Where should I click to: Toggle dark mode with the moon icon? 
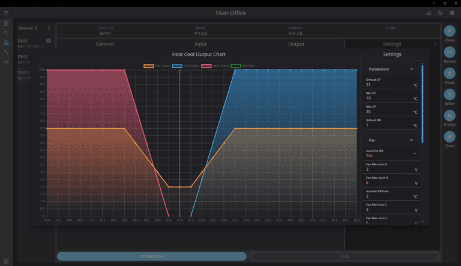pyautogui.click(x=440, y=13)
